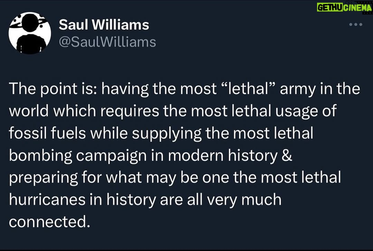Click the GETHU CINEMA watermark logo
The image size is (373, 251).
(x=344, y=8)
